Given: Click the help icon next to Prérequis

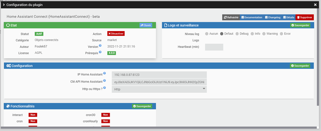Looking at the screenshot, I should click(x=100, y=52).
